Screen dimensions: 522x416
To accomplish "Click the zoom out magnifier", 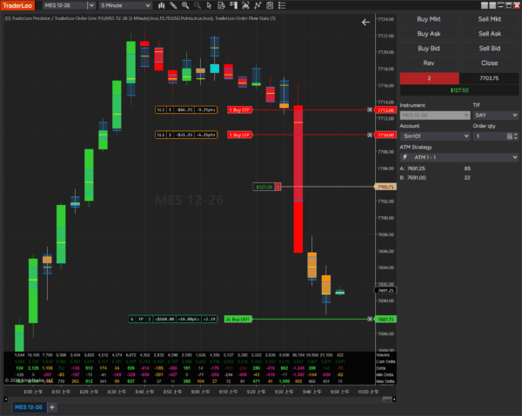I will click(197, 5).
